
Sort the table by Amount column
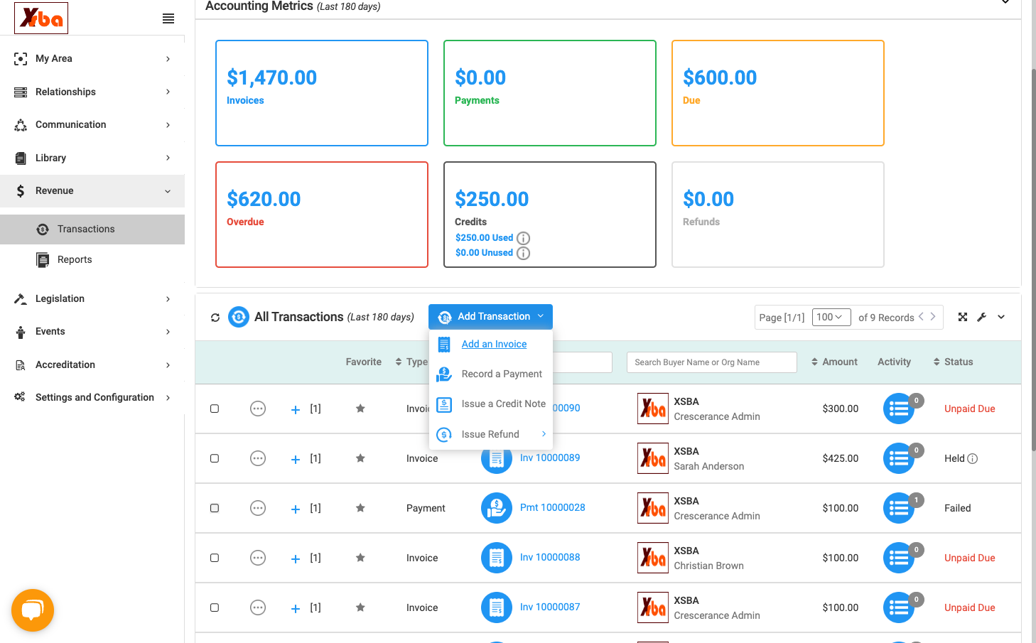(834, 362)
